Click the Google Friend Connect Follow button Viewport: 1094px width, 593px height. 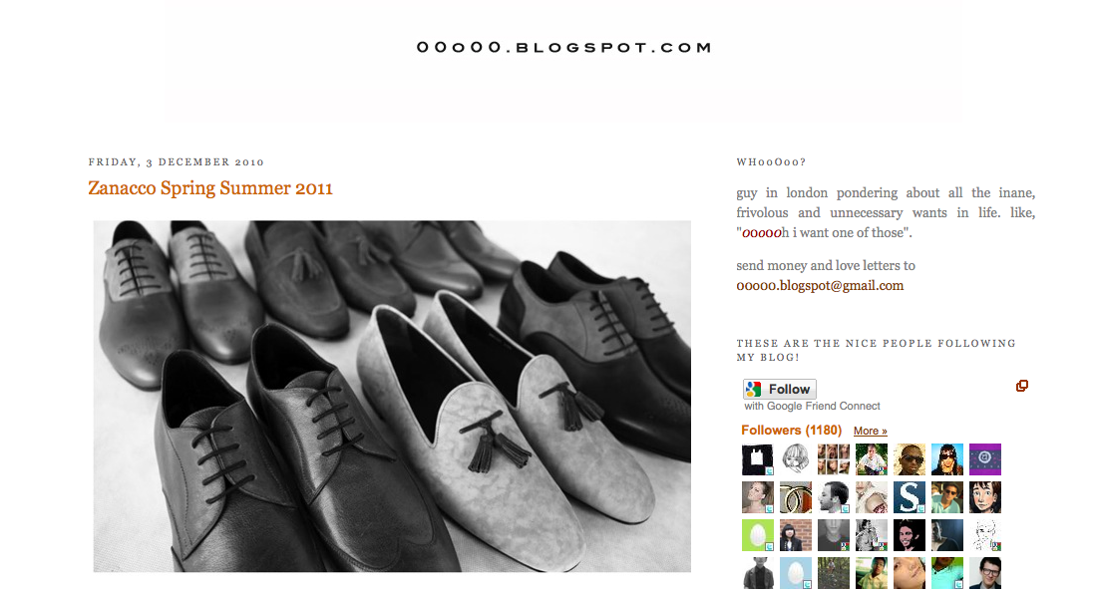(x=779, y=389)
